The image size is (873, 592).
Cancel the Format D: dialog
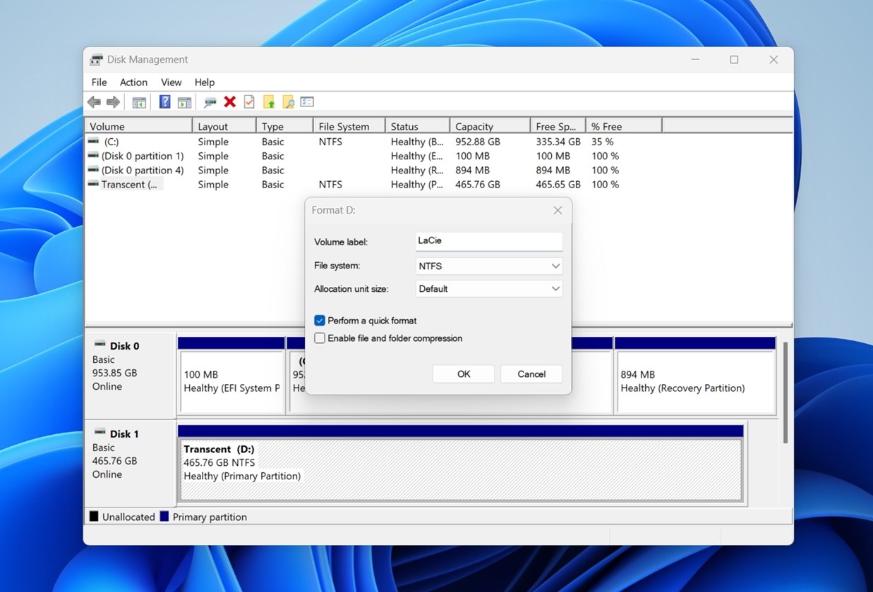point(531,374)
